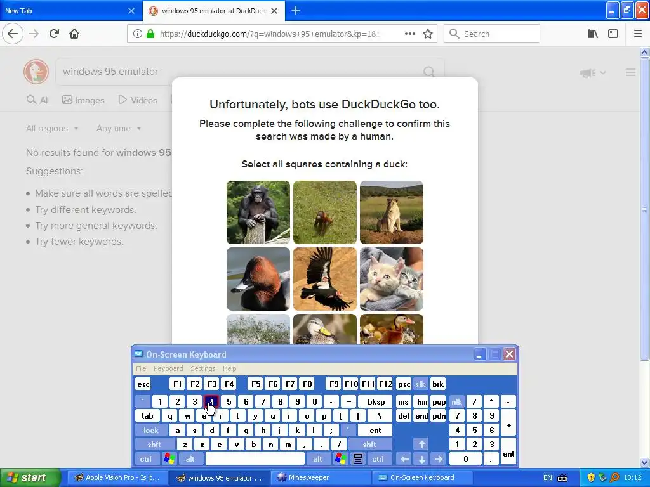Click the URL address bar
The height and width of the screenshot is (487, 650).
(x=282, y=34)
